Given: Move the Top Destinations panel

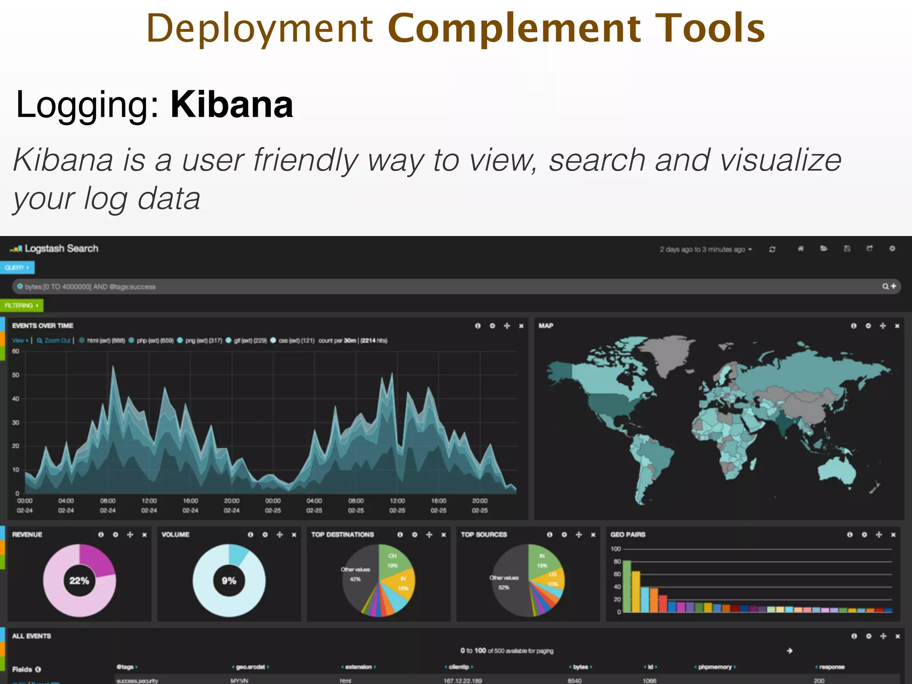Looking at the screenshot, I should (x=429, y=535).
